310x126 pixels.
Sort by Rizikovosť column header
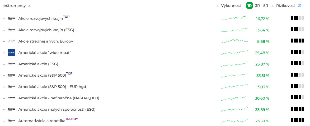[x=285, y=6]
